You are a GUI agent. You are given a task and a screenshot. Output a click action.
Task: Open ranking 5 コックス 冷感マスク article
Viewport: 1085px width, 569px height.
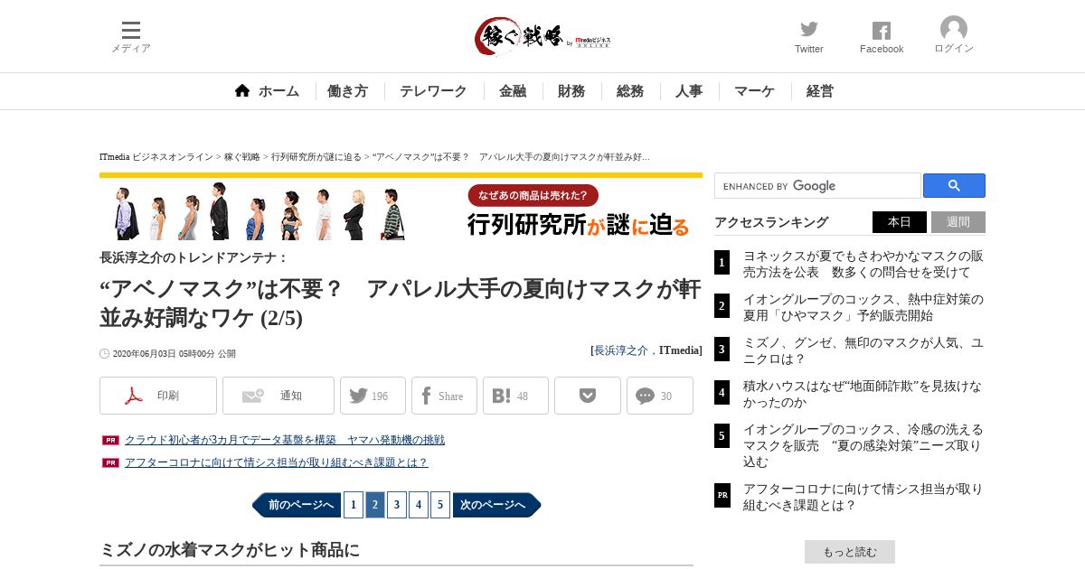863,445
